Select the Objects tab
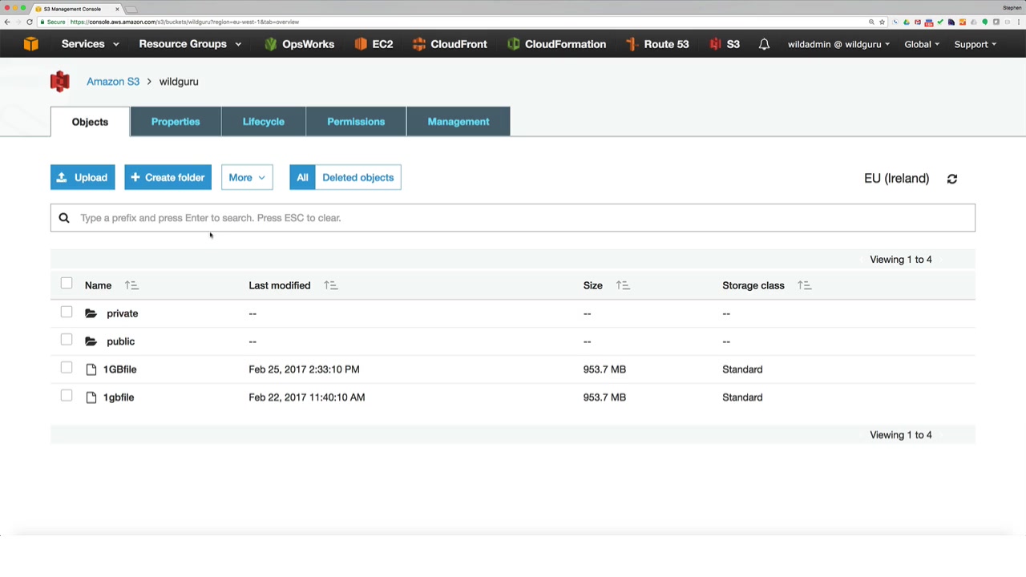The height and width of the screenshot is (577, 1026). pyautogui.click(x=90, y=122)
